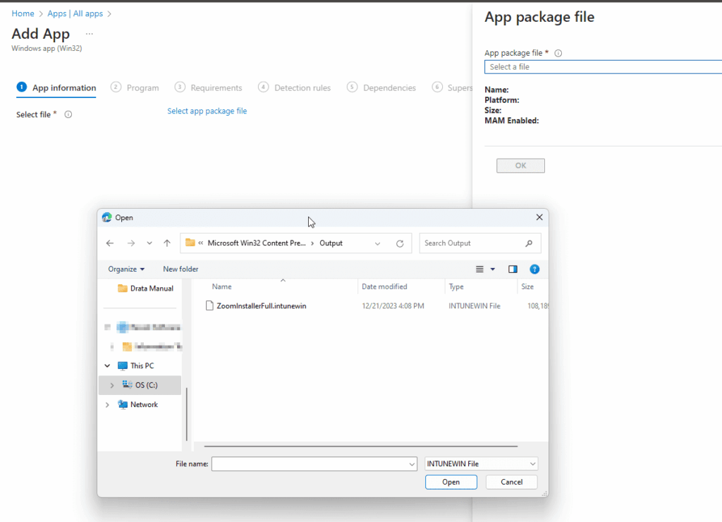722x522 pixels.
Task: Click the forward navigation arrow
Action: [x=131, y=243]
